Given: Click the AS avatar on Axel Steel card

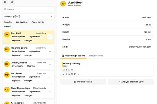Looking at the screenshot, I should [7, 35].
